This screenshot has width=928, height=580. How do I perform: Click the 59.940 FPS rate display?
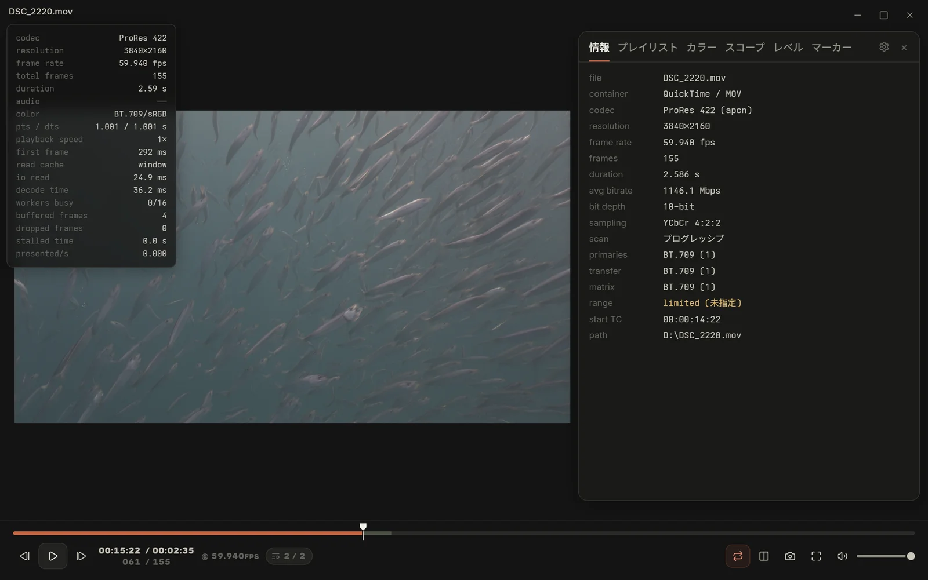[230, 556]
